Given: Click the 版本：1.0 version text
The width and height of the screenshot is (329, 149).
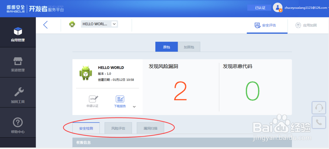Looking at the screenshot, I should click(x=105, y=74).
